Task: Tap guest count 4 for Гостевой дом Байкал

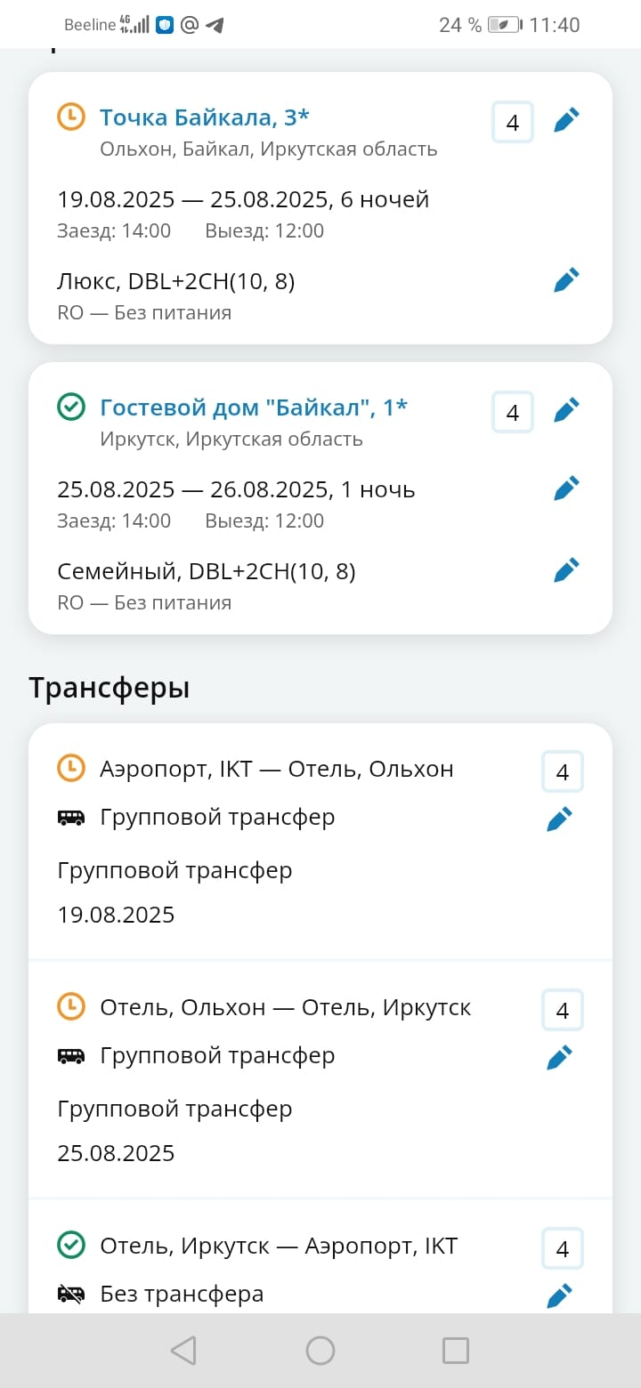Action: pos(513,412)
